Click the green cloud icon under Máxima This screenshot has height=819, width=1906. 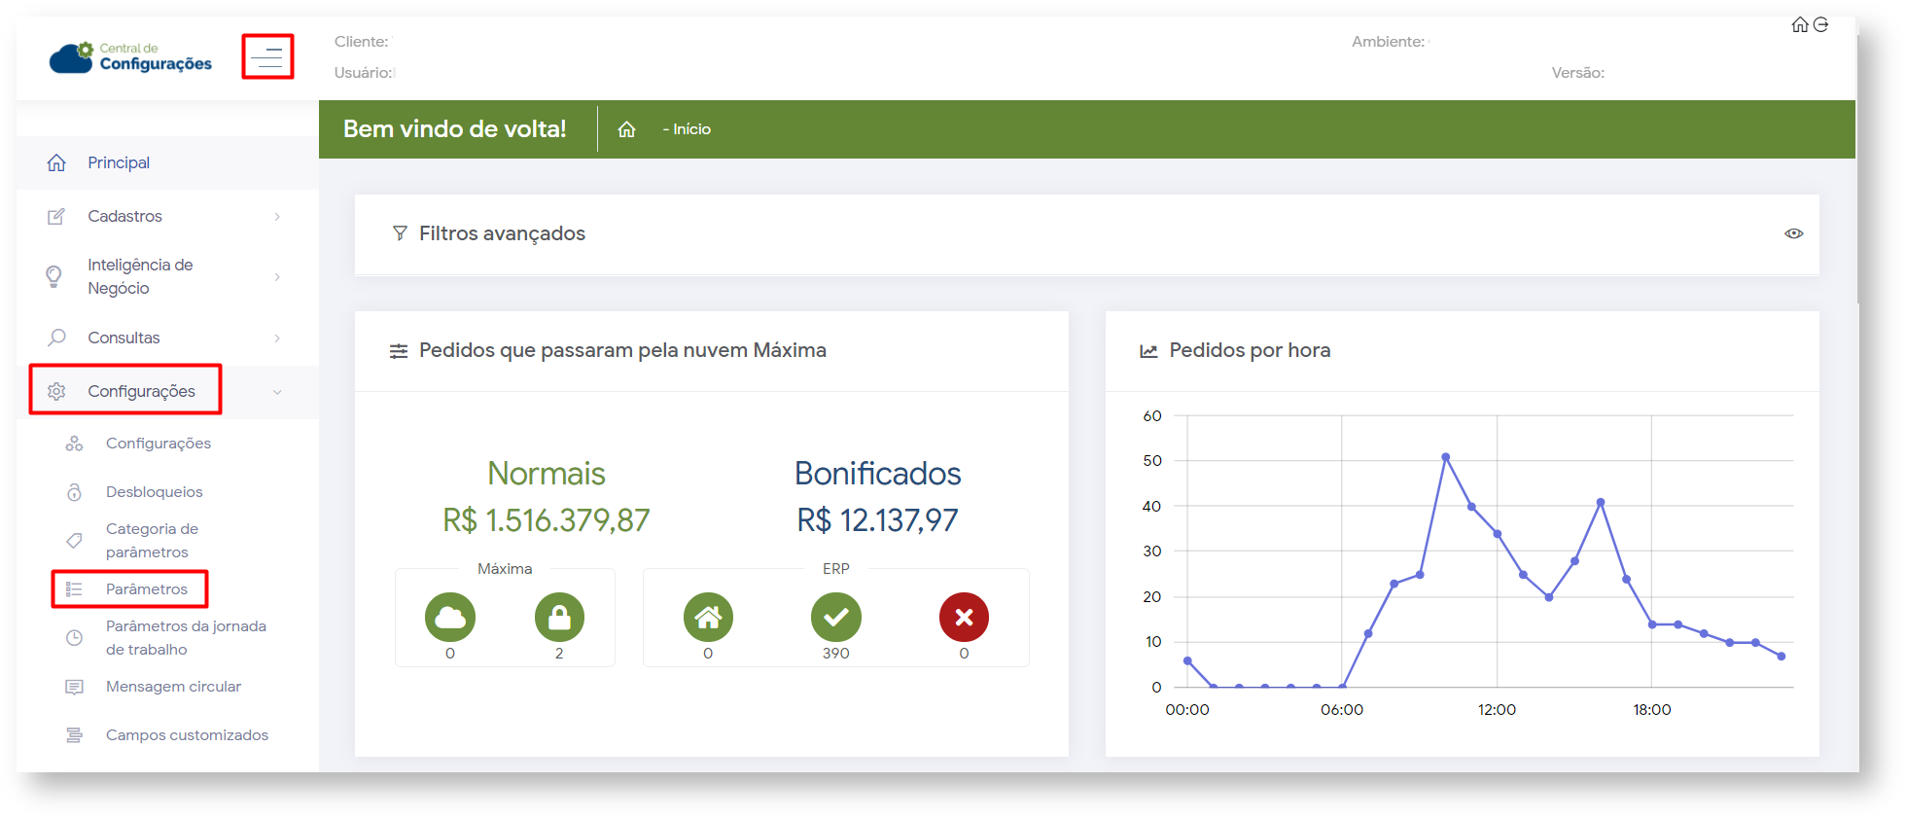pyautogui.click(x=450, y=618)
